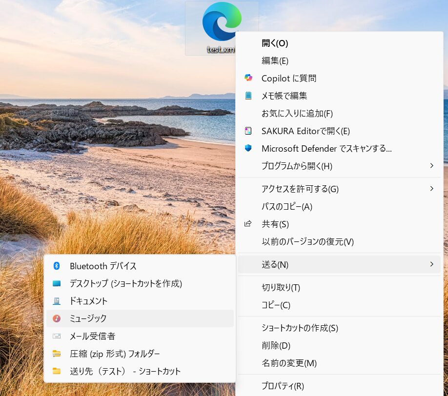Click the desktop icon beside デスクトップ shortcut entry
This screenshot has height=396, width=448.
coord(57,283)
